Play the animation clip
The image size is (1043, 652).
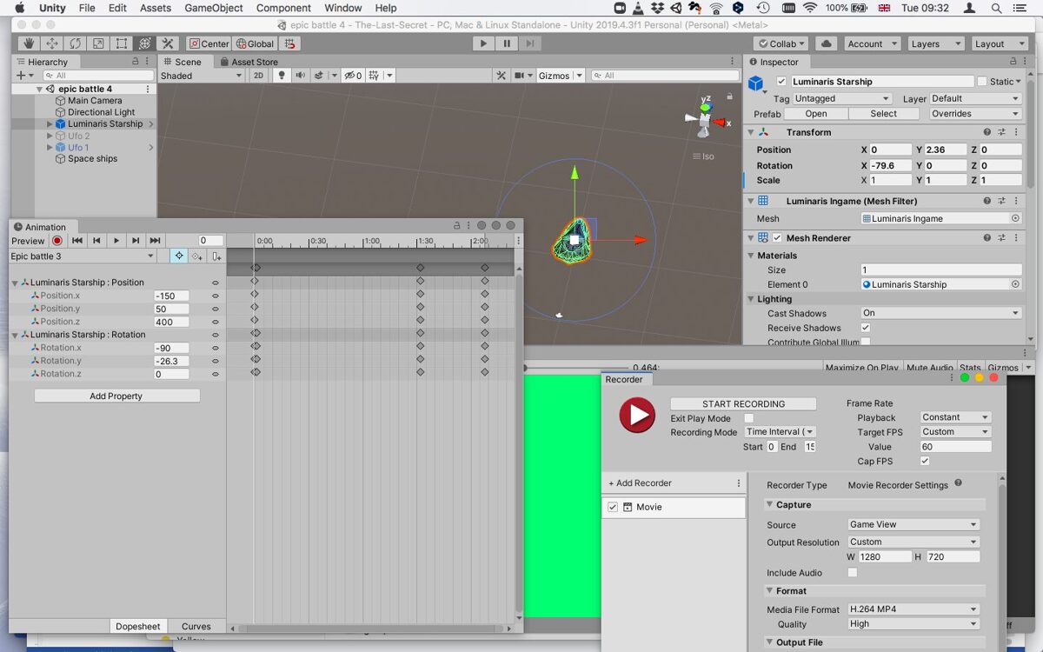(116, 241)
